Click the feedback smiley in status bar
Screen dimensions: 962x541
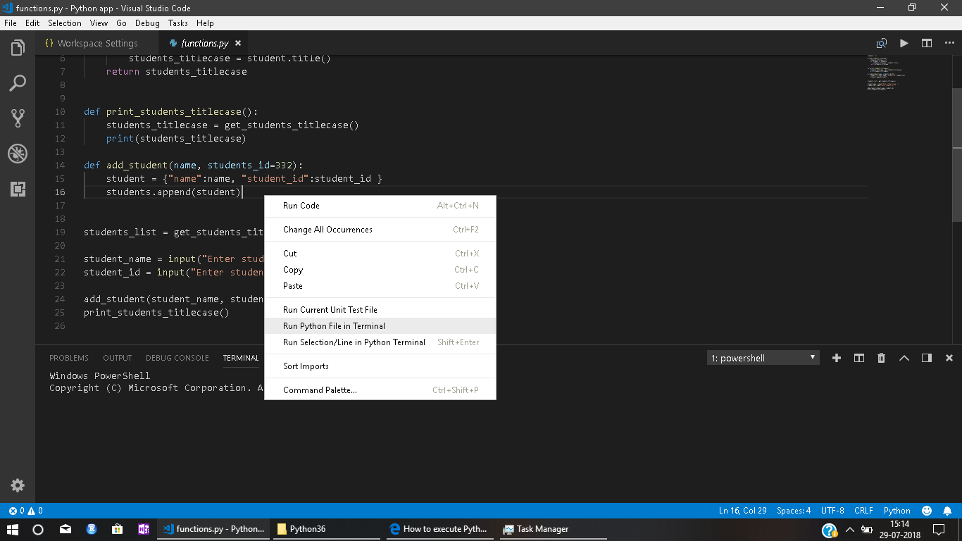pyautogui.click(x=927, y=511)
